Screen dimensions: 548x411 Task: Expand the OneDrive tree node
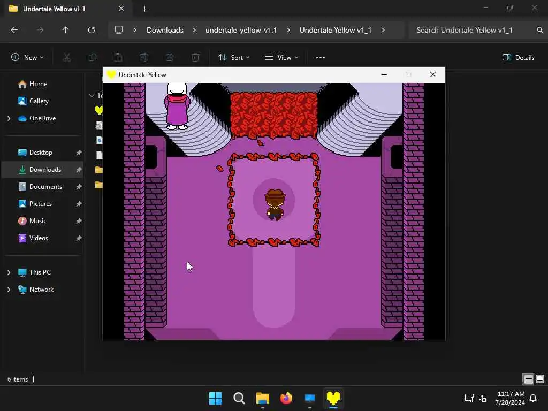coord(9,118)
